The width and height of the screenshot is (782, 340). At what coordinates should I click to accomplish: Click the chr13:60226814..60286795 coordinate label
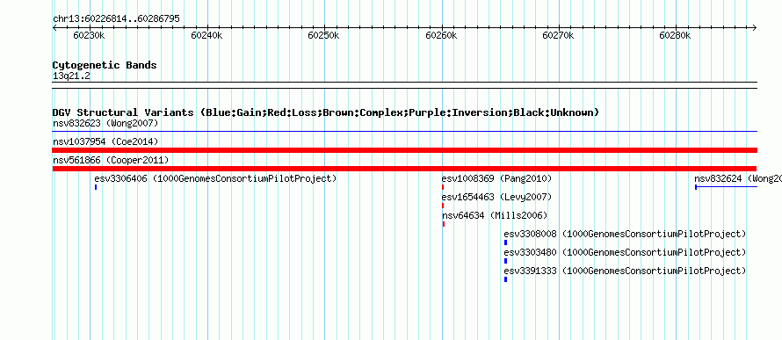116,19
